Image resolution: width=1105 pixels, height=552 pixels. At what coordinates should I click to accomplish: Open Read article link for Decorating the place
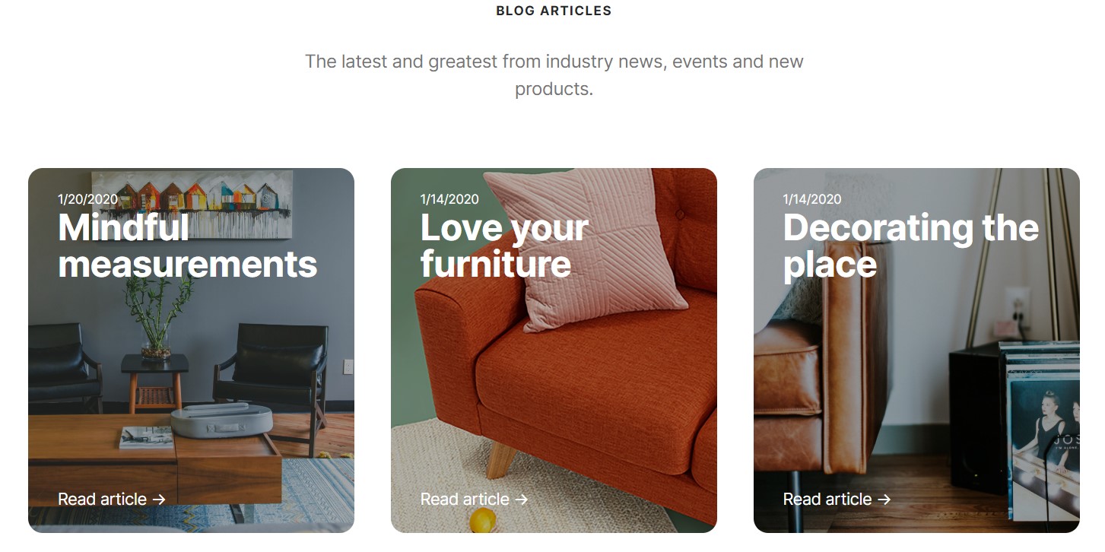[828, 500]
